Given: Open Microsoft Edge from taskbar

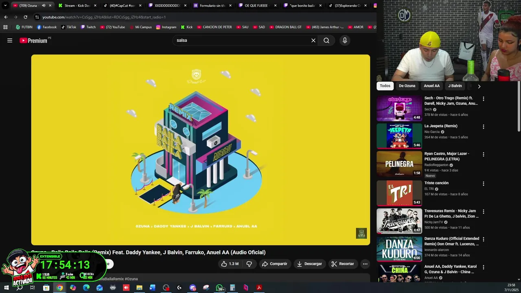Looking at the screenshot, I should [x=86, y=288].
